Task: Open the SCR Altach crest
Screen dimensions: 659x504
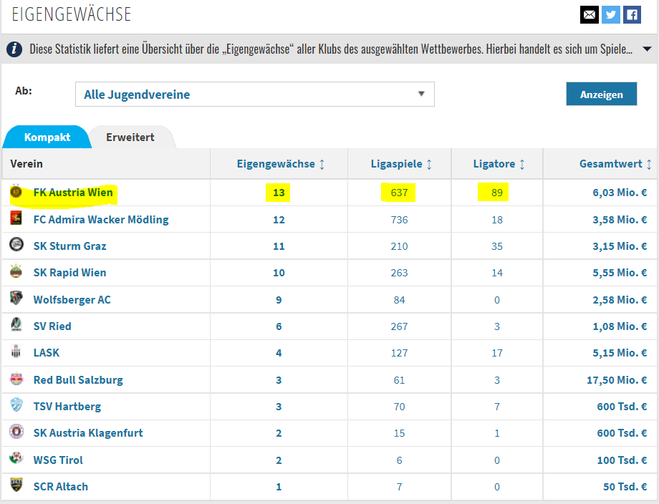Action: click(16, 485)
